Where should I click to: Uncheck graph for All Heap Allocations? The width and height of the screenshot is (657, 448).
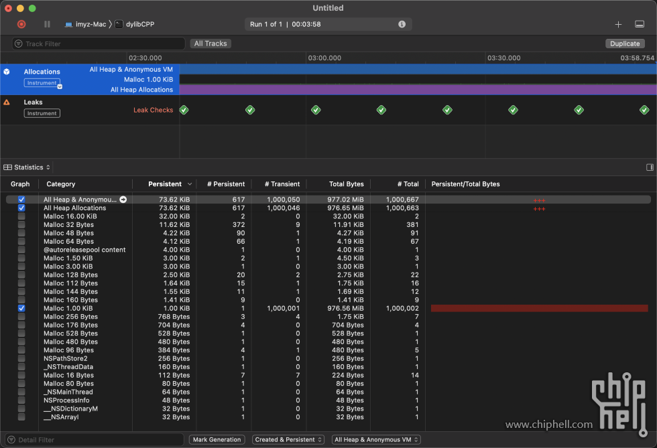(x=21, y=208)
